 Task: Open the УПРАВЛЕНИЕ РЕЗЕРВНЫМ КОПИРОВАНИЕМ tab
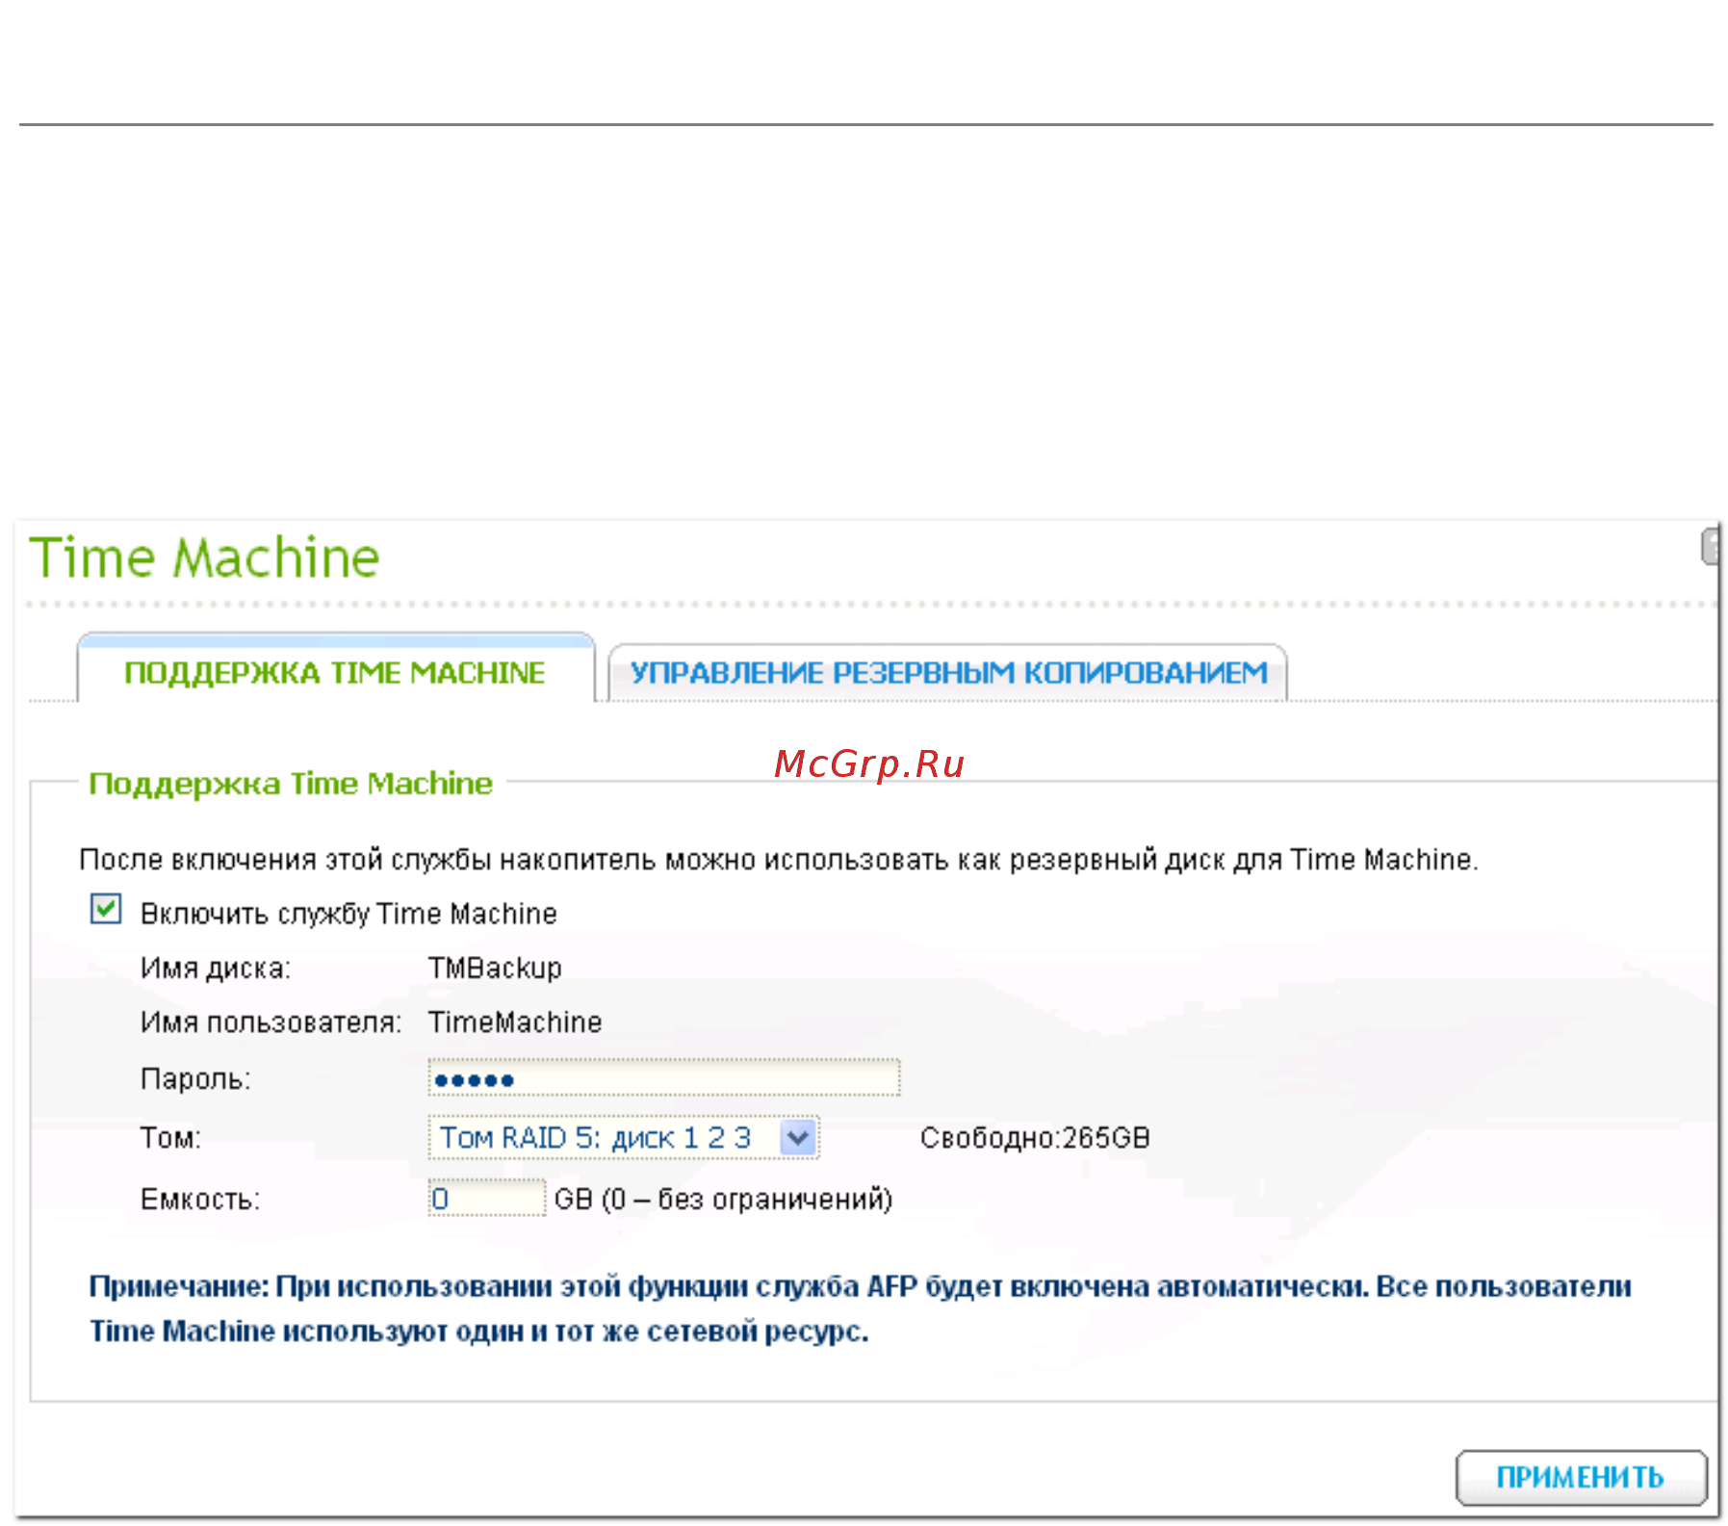[948, 672]
